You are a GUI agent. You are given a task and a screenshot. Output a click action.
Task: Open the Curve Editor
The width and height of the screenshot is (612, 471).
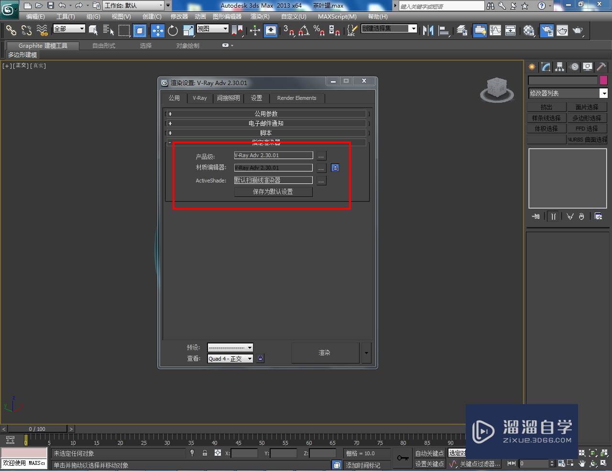(495, 31)
